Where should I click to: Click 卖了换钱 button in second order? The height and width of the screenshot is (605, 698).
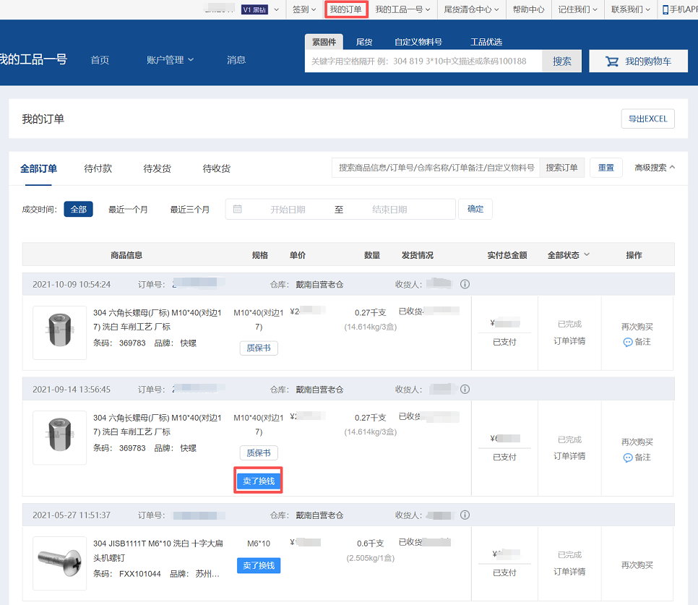pos(258,481)
